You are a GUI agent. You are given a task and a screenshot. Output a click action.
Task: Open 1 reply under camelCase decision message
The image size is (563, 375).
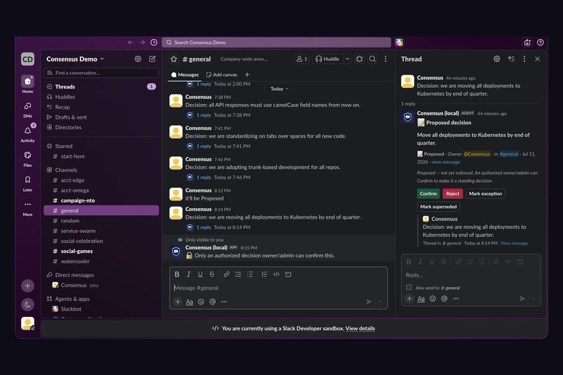click(x=203, y=115)
